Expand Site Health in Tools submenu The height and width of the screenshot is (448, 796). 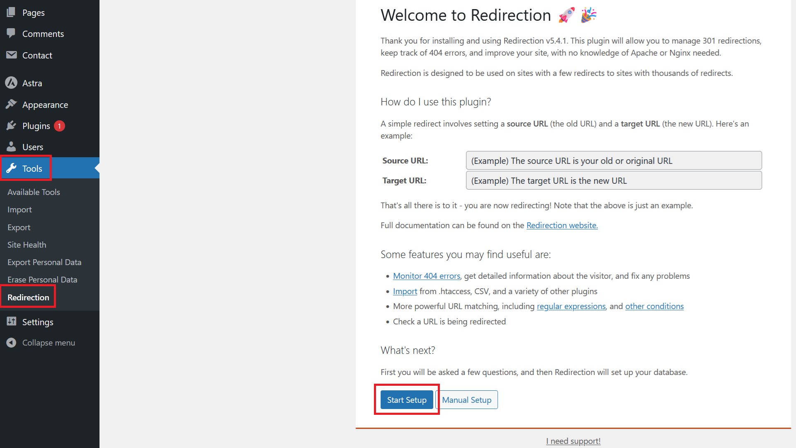pyautogui.click(x=26, y=244)
